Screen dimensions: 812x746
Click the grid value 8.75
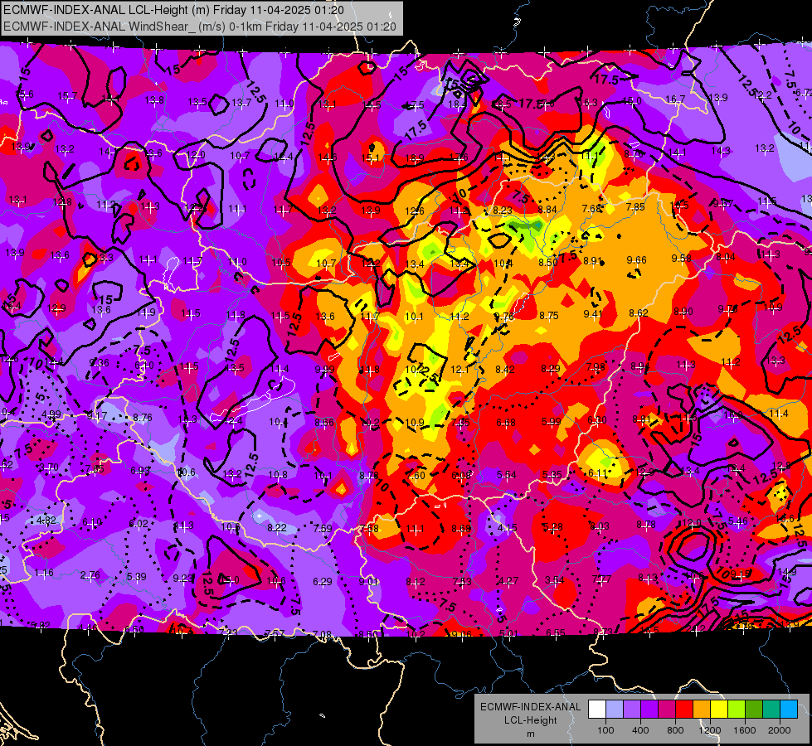tap(549, 315)
